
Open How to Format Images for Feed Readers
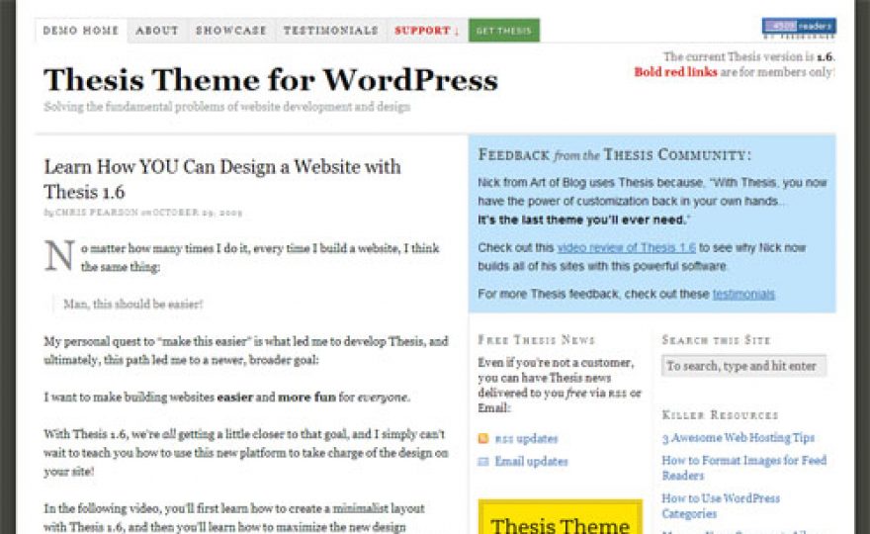tap(744, 468)
